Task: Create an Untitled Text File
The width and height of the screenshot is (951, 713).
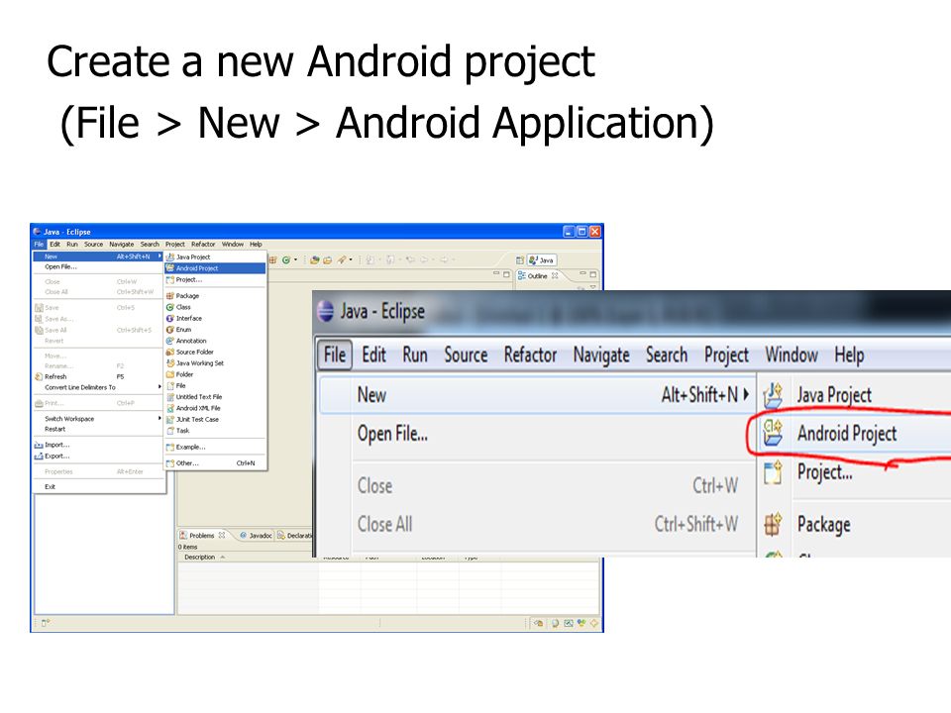Action: pos(215,396)
